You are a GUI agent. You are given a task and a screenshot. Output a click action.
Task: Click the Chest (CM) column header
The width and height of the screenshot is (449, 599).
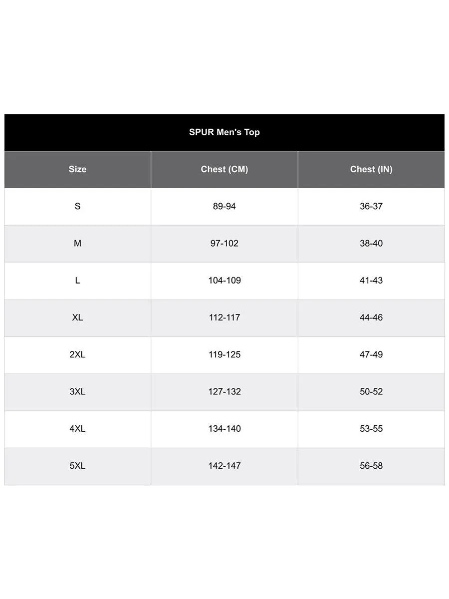(224, 169)
